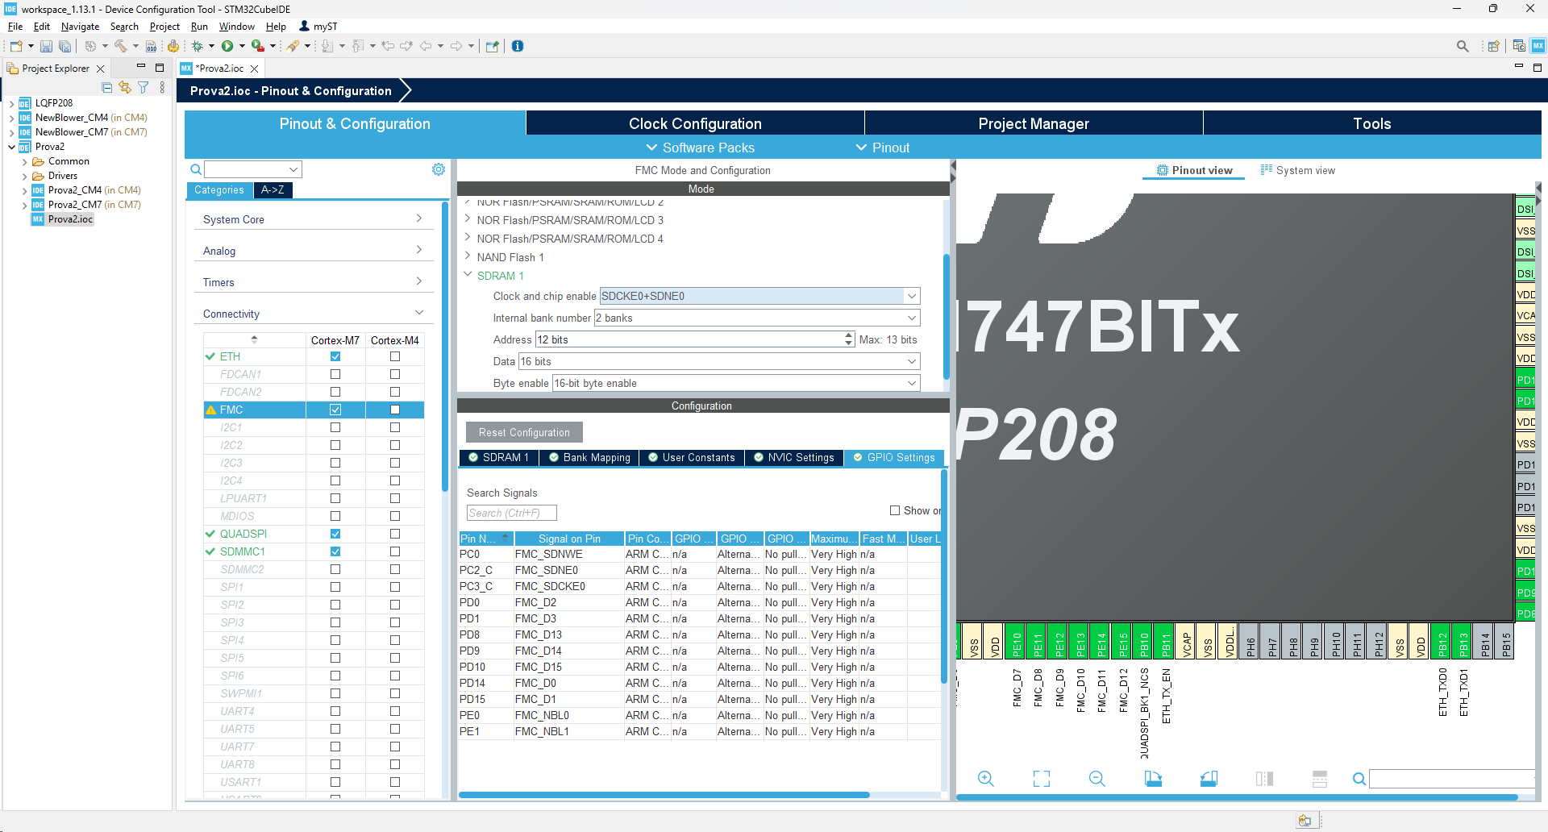1548x832 pixels.
Task: Run the project from the toolbar
Action: click(230, 46)
